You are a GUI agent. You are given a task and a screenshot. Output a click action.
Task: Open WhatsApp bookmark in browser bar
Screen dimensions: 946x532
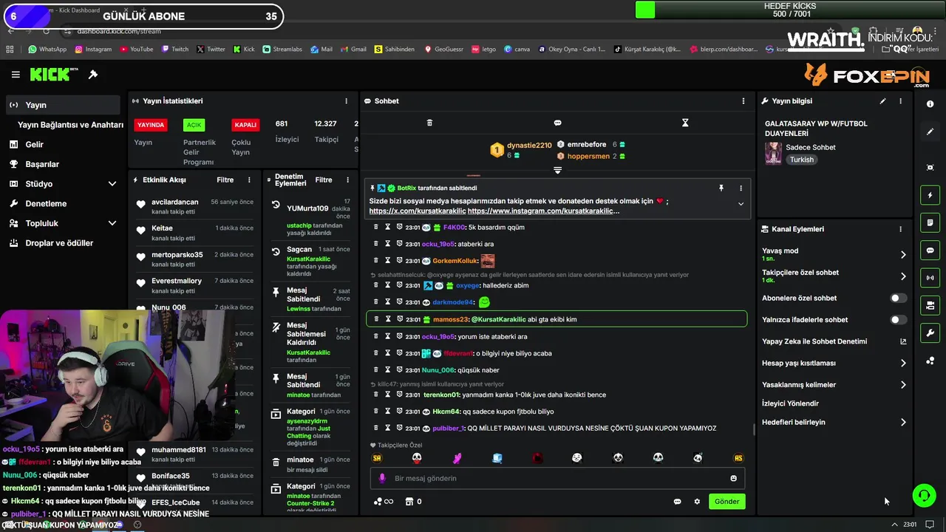[47, 50]
